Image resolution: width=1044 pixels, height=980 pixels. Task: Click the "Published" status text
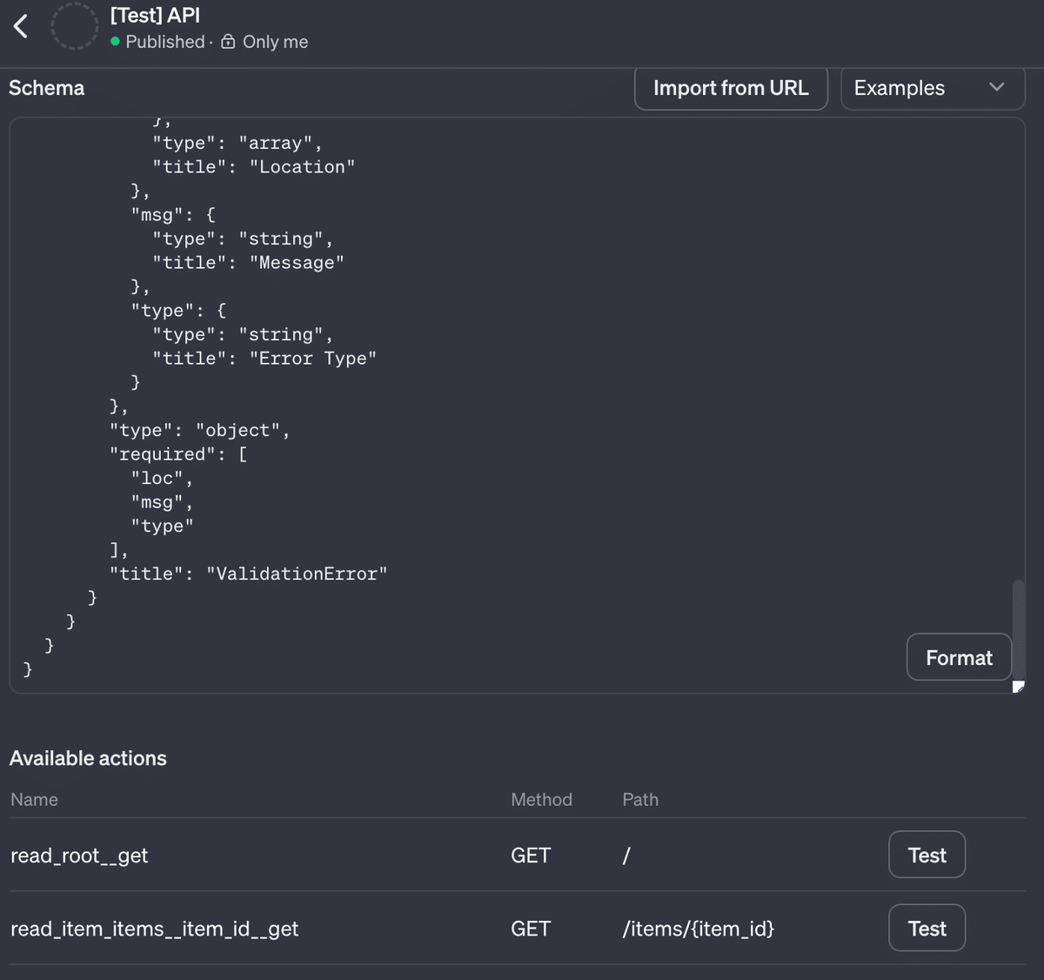[165, 42]
